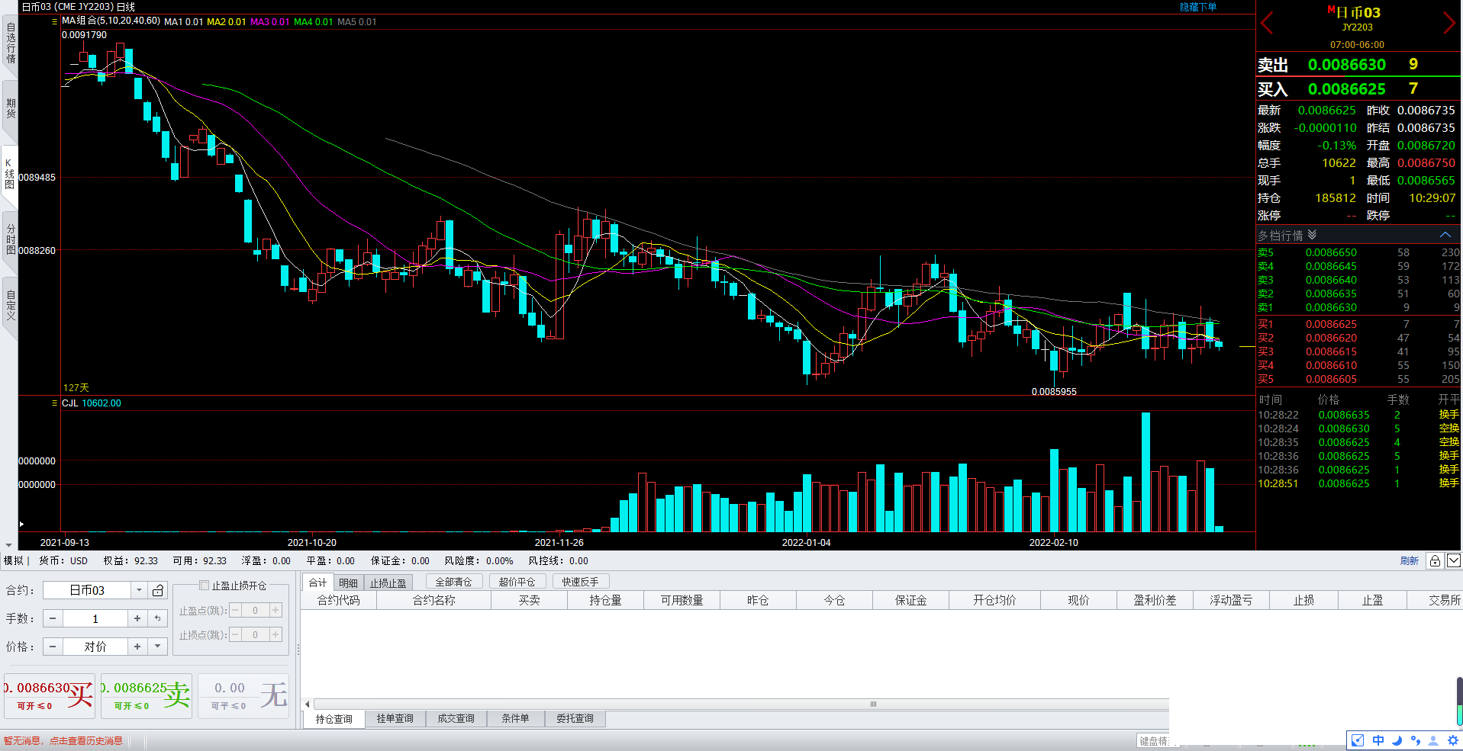Decrease 价格 with the minus button
1463x751 pixels.
(x=53, y=647)
